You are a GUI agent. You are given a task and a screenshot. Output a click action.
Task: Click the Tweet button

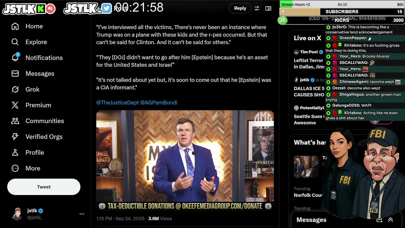[x=44, y=187]
